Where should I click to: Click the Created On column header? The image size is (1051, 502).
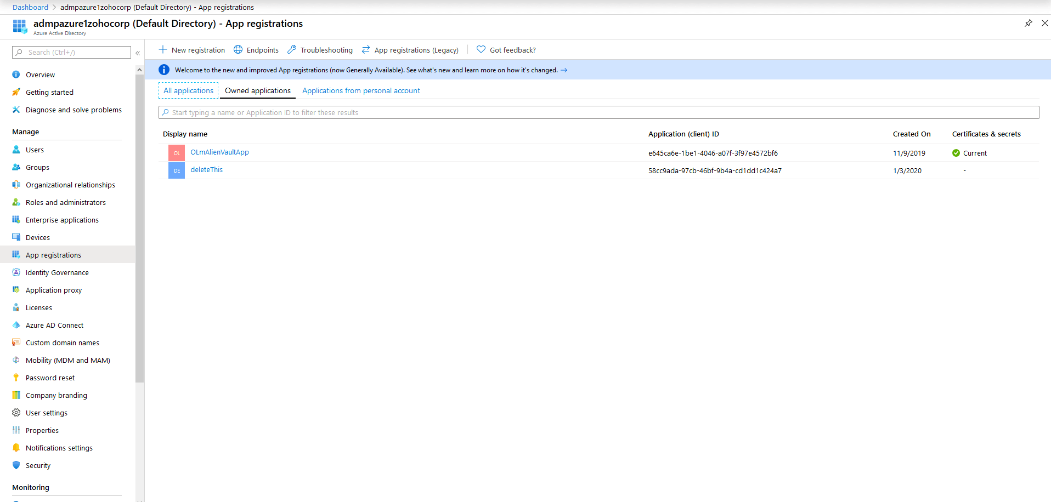pos(912,134)
